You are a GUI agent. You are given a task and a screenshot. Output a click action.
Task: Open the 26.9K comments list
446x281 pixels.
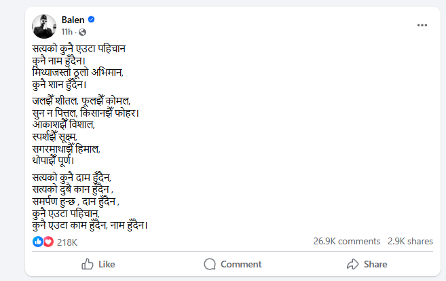346,242
